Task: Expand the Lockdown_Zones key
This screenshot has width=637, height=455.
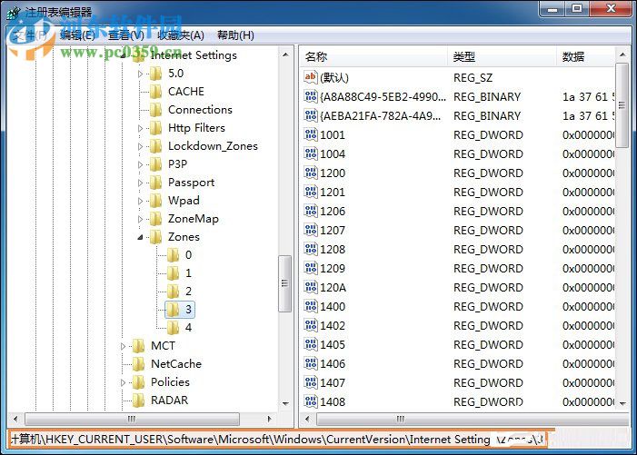Action: click(140, 146)
